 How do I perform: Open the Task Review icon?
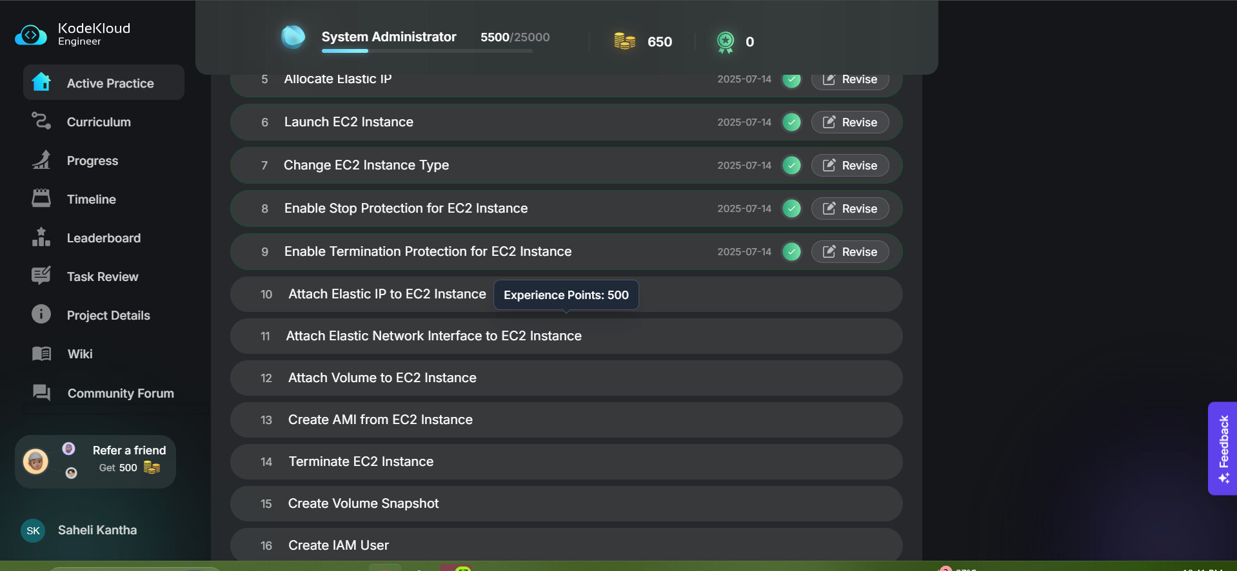(41, 276)
